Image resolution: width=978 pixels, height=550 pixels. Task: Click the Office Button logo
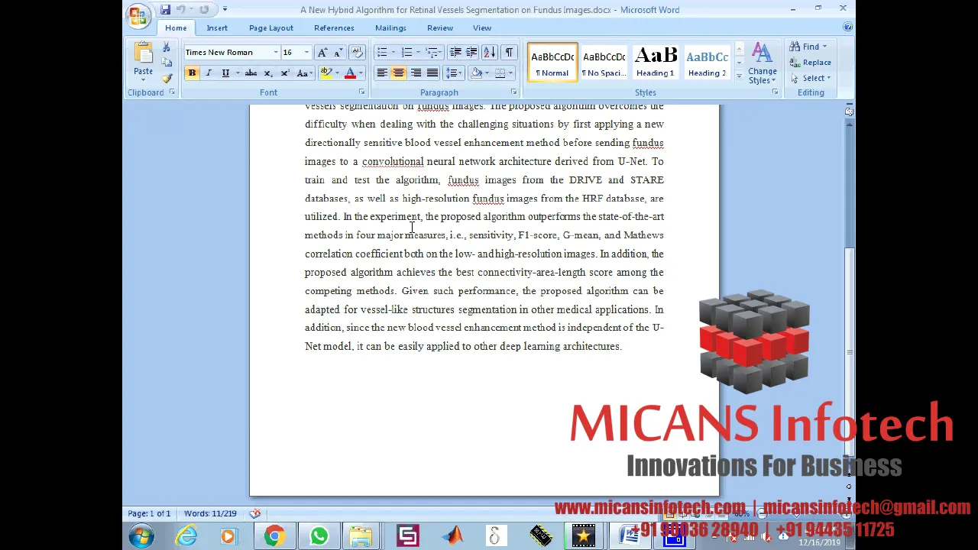tap(138, 15)
